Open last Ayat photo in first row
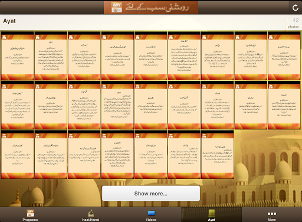 (x=284, y=56)
